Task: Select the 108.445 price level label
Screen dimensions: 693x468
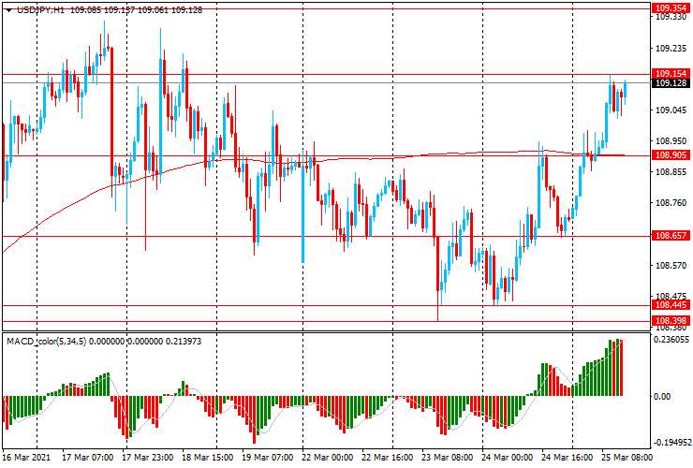Action: pos(671,305)
